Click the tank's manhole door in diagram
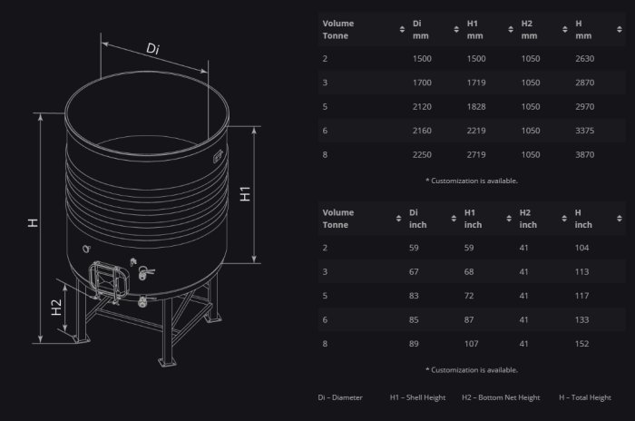Image resolution: width=635 pixels, height=421 pixels. click(106, 279)
